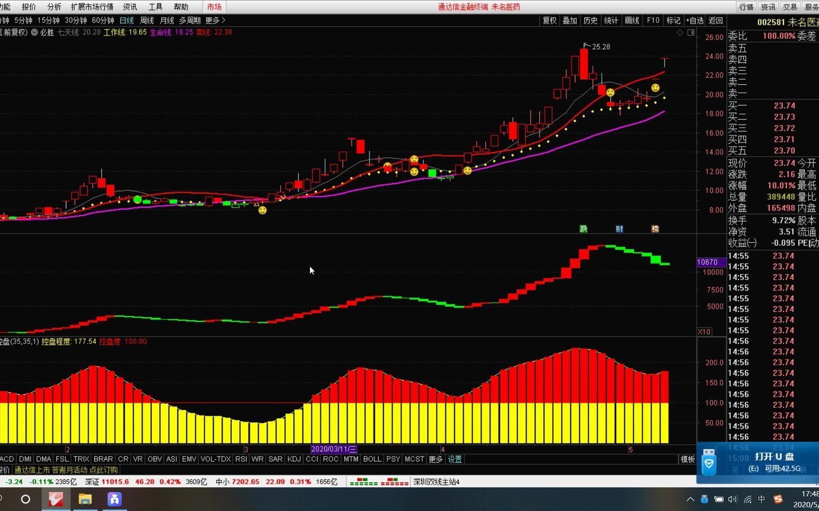Image resolution: width=819 pixels, height=511 pixels.
Task: Select the MCST indicator tab
Action: [x=414, y=459]
